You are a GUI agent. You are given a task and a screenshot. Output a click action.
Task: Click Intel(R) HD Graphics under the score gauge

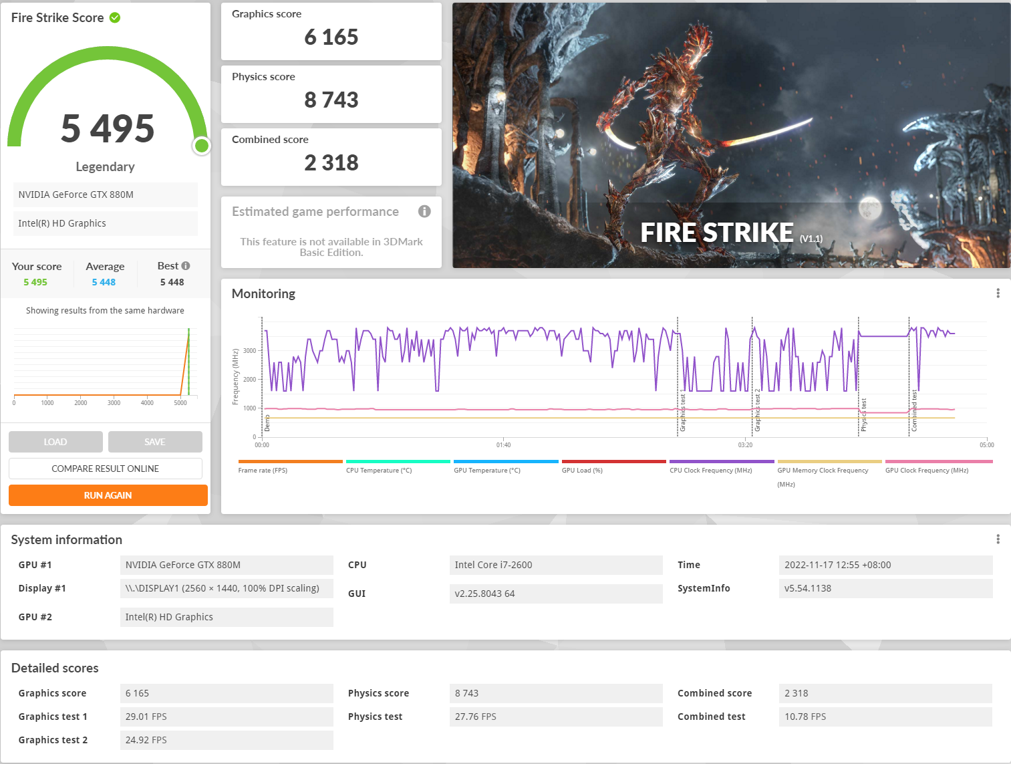pos(106,223)
